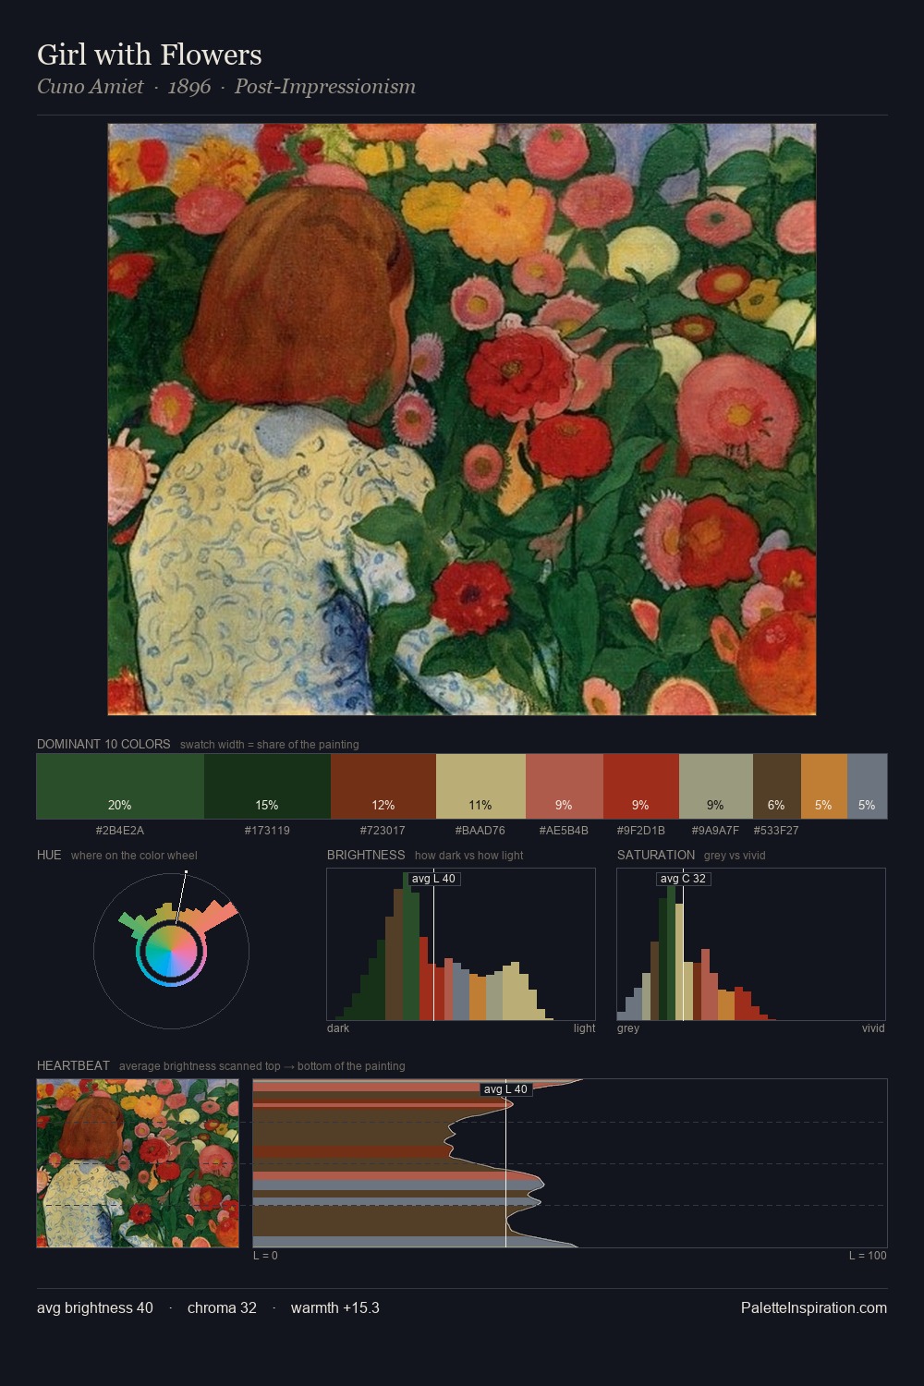The width and height of the screenshot is (924, 1386).
Task: Select the #BAAD76 hex label
Action: pos(480,830)
